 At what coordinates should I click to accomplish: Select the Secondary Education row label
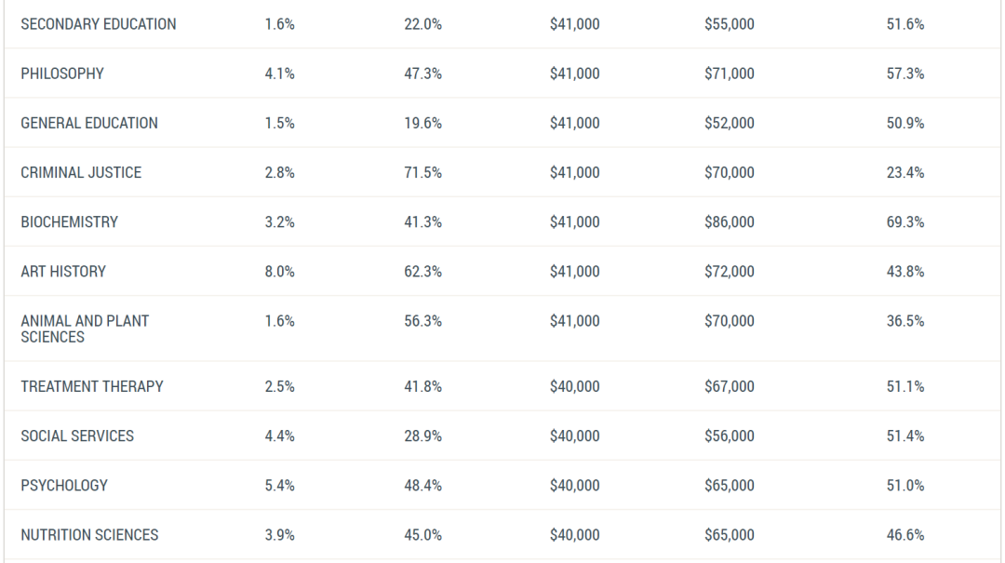(98, 24)
